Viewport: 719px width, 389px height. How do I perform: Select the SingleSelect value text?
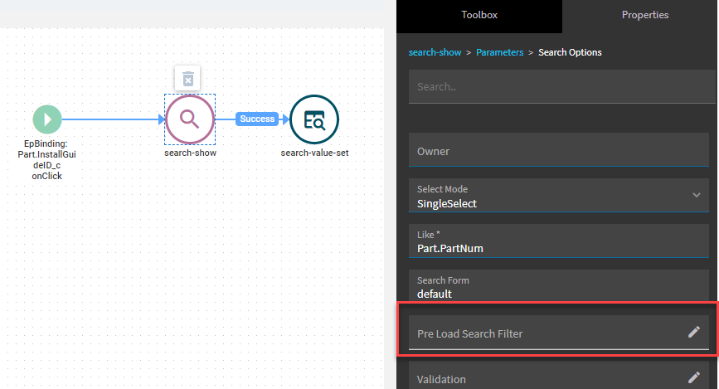click(447, 204)
